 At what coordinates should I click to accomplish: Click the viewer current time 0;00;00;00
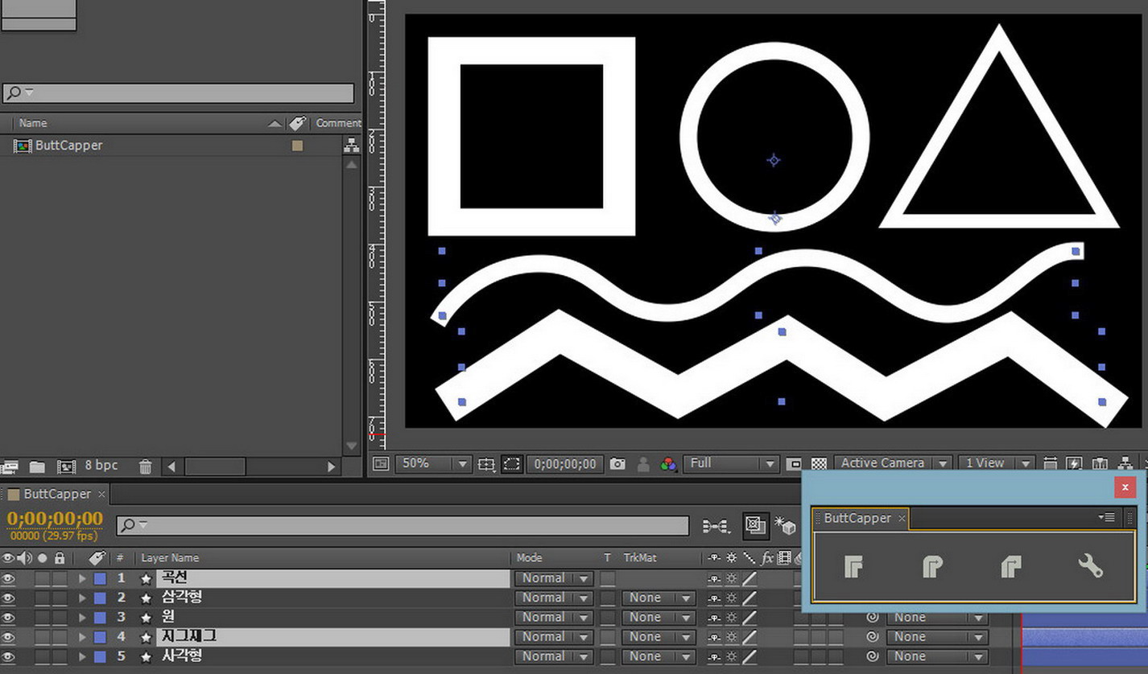[565, 464]
